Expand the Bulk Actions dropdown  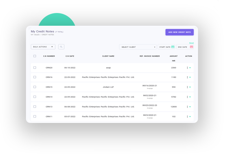click(x=43, y=47)
